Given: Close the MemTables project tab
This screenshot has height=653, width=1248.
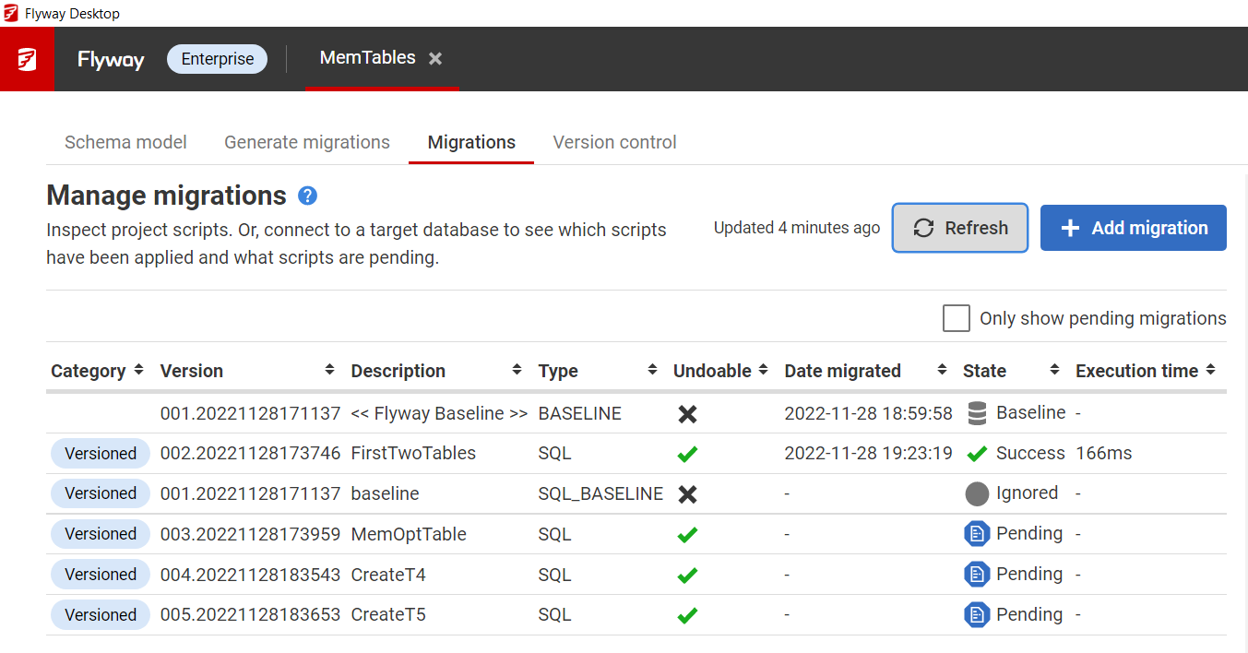Looking at the screenshot, I should 435,57.
